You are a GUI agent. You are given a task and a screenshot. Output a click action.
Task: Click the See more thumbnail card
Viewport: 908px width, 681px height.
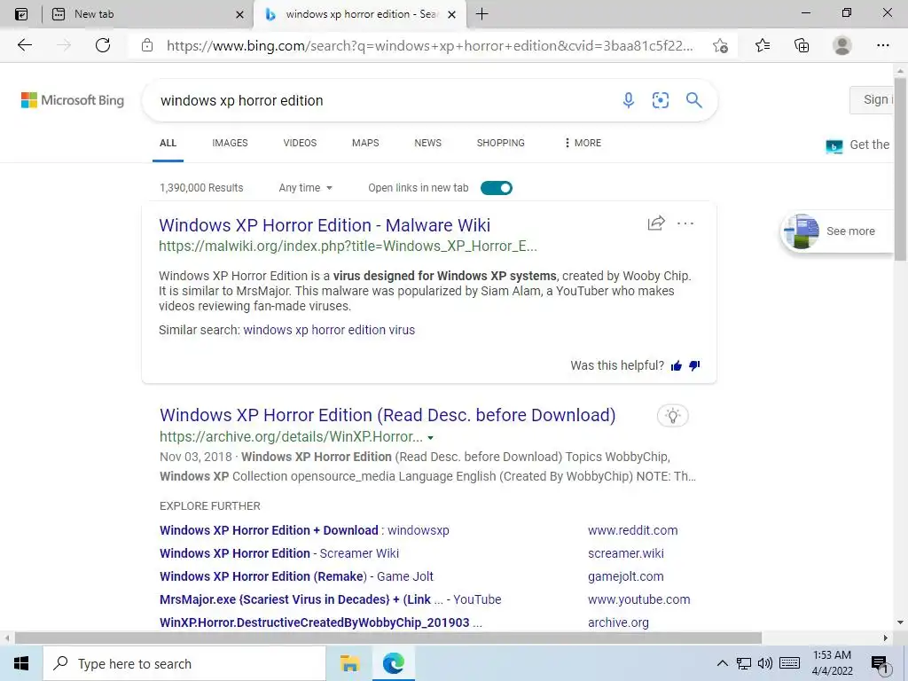click(837, 231)
